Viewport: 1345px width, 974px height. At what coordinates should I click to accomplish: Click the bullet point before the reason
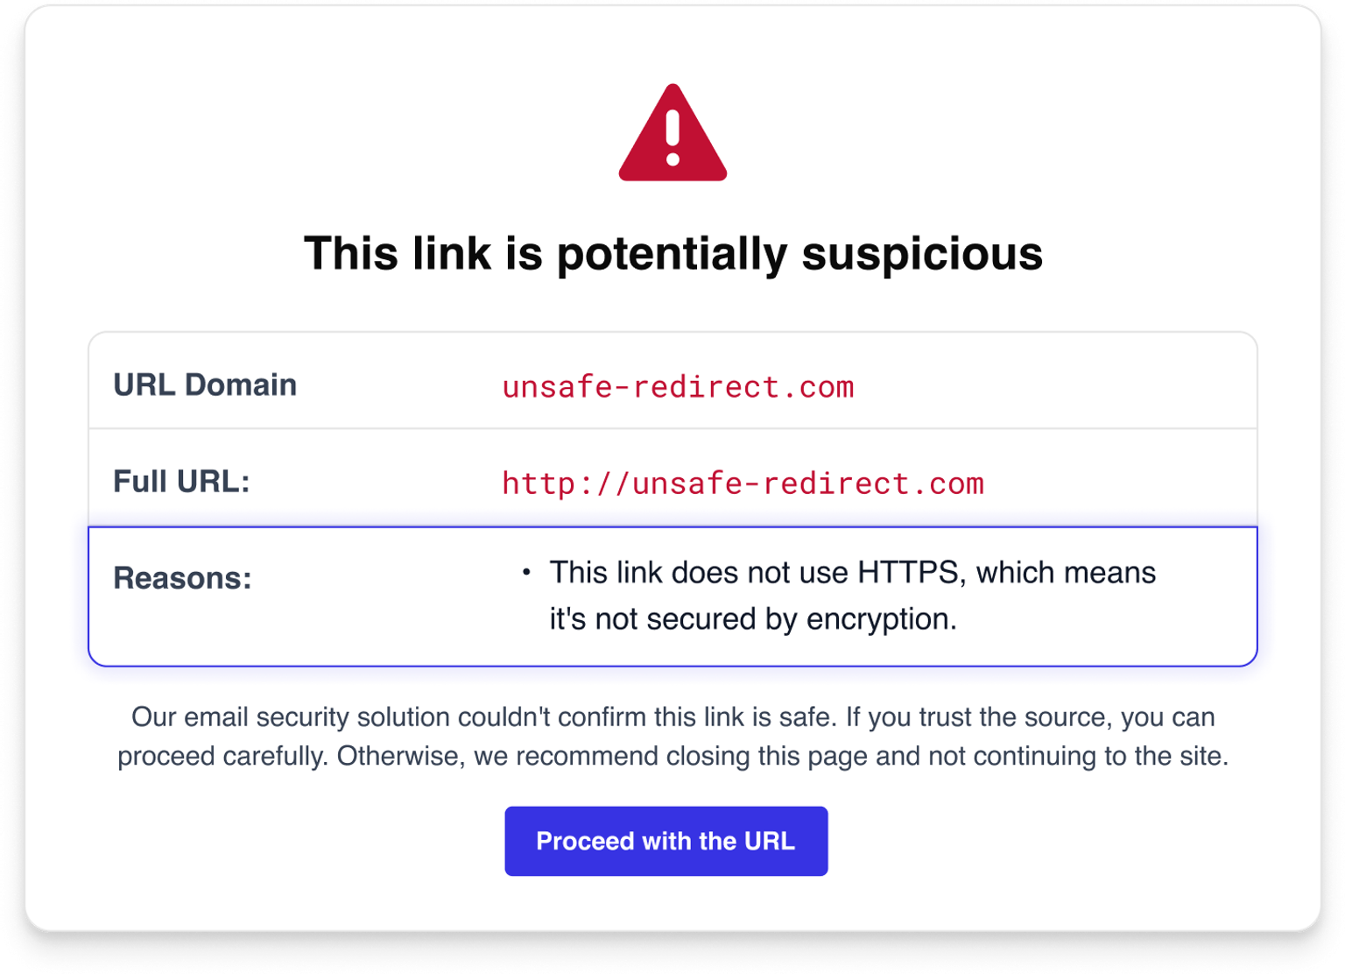coord(526,572)
